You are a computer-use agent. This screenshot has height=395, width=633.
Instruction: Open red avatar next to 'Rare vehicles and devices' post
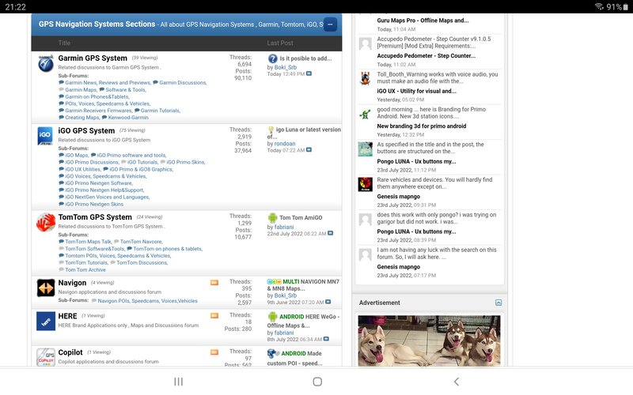pos(365,184)
